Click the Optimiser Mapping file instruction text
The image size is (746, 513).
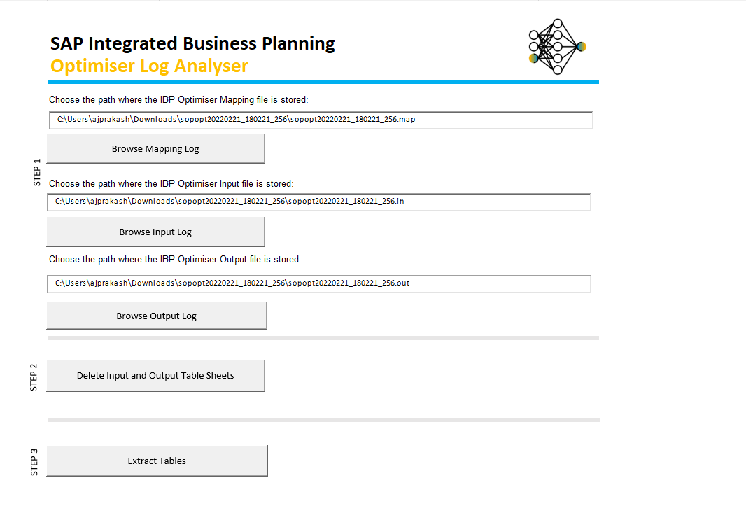pyautogui.click(x=178, y=100)
